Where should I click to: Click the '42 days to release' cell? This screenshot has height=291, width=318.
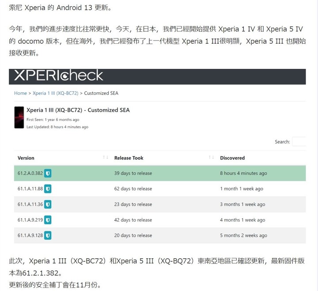(x=133, y=220)
